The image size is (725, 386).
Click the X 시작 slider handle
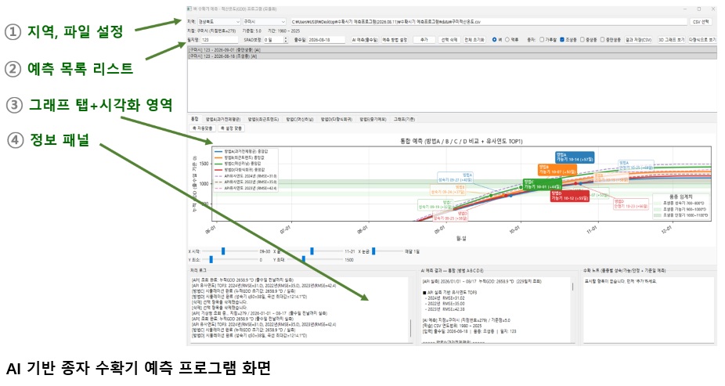223,251
